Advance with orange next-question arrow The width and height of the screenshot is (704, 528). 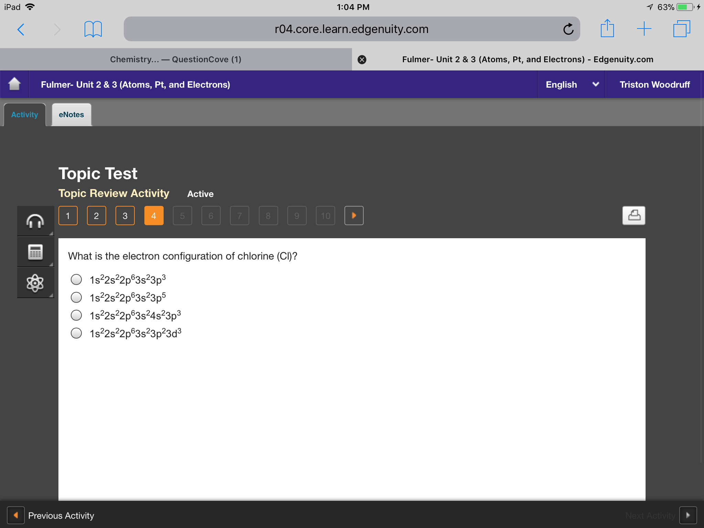pyautogui.click(x=354, y=216)
